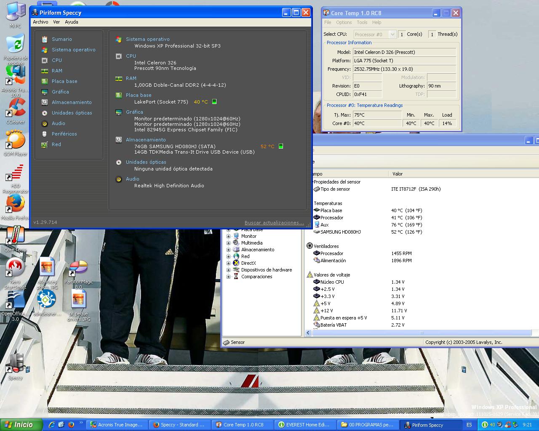Open adwcleaner desktop icon

(47, 303)
